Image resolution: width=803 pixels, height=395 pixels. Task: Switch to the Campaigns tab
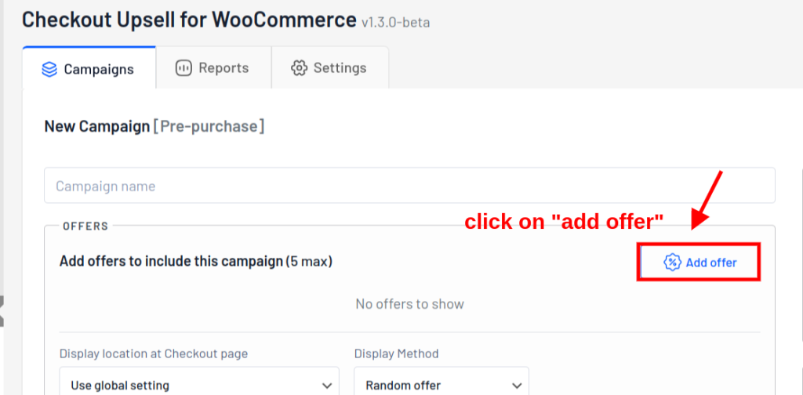coord(89,68)
